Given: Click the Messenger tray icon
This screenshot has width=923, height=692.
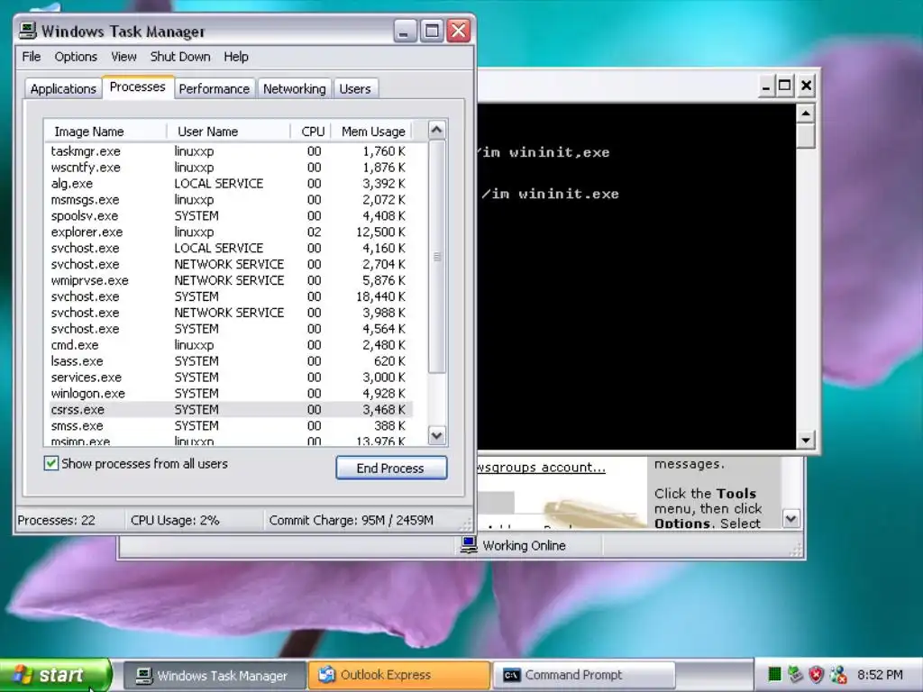Looking at the screenshot, I should (x=838, y=674).
